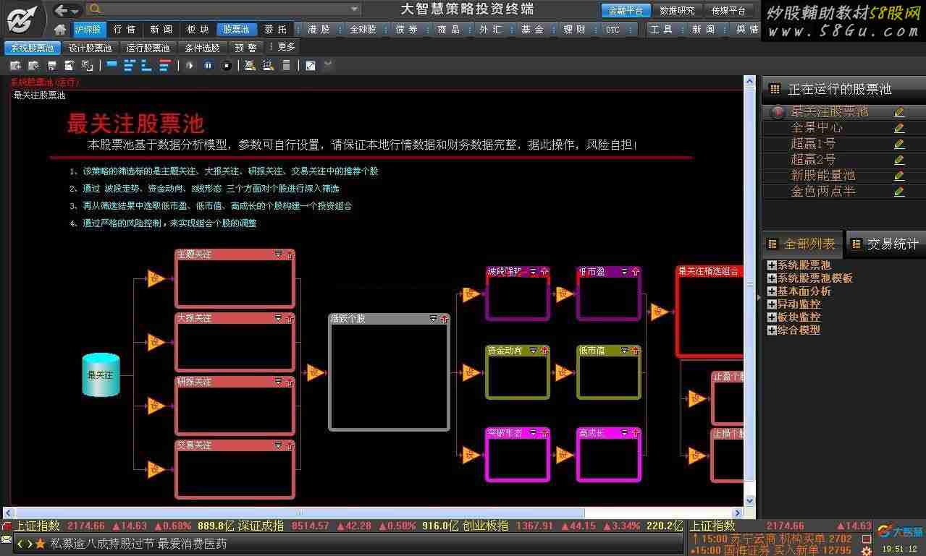The width and height of the screenshot is (926, 556).
Task: Open dropdown on 突破形态 node
Action: coord(534,433)
